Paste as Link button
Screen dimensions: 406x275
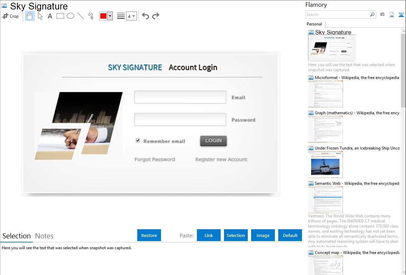click(x=209, y=235)
